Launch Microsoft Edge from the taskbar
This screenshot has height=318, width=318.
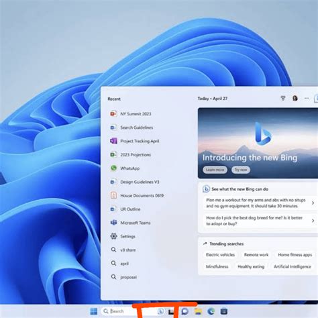point(211,311)
